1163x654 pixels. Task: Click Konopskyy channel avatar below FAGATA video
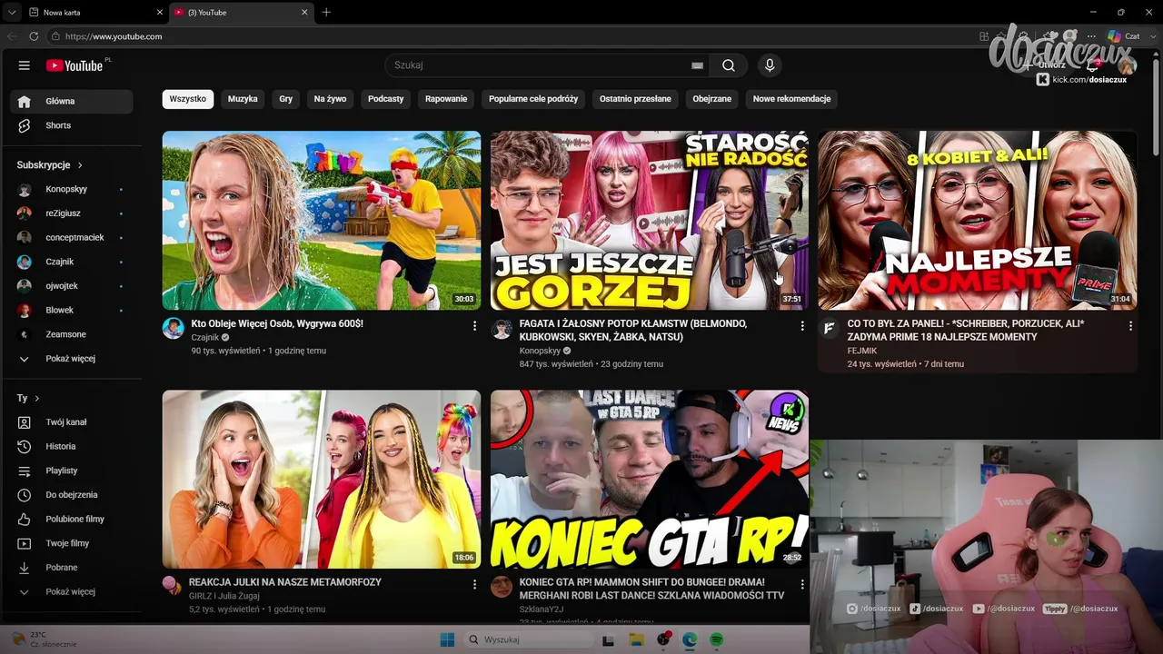[502, 328]
